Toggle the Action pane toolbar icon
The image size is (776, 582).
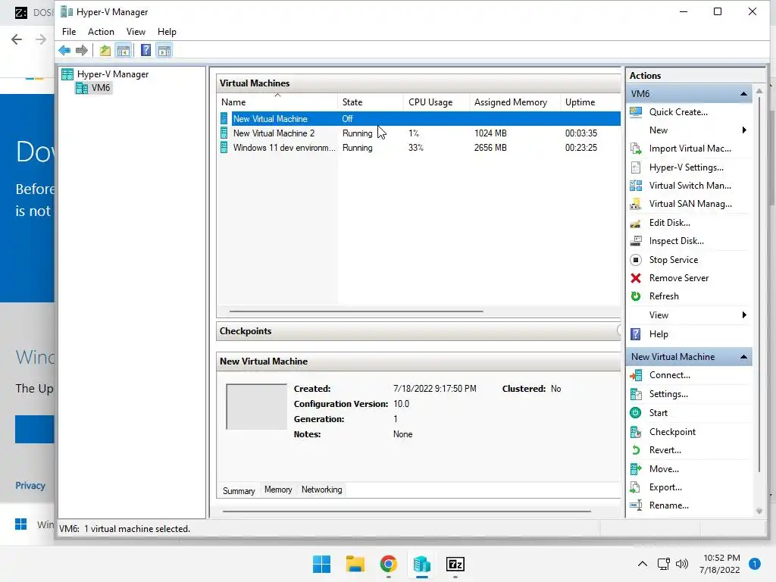164,50
